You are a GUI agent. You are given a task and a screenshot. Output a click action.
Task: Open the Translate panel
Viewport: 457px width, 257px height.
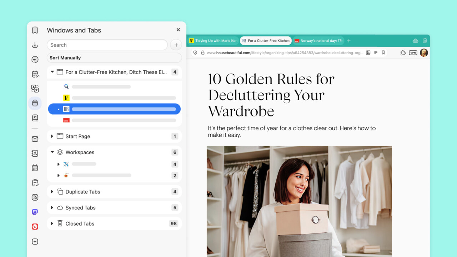[x=35, y=89]
